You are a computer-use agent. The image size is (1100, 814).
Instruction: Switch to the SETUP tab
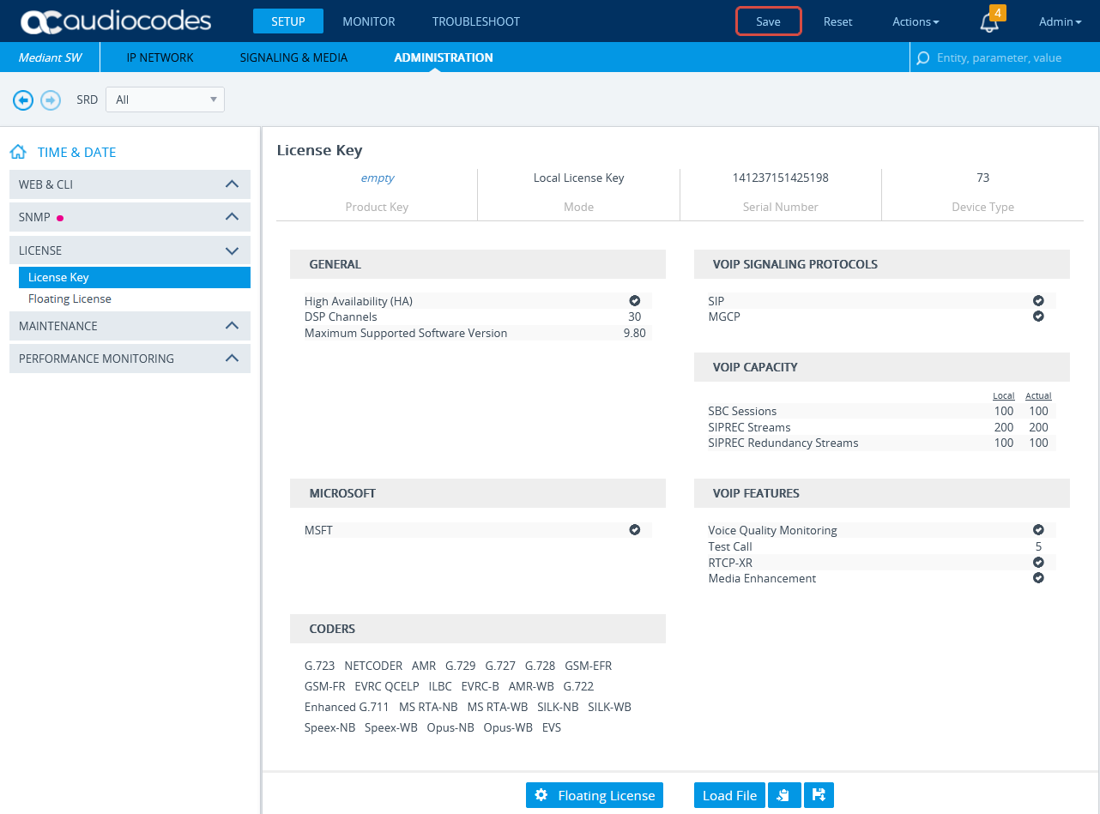[x=288, y=21]
